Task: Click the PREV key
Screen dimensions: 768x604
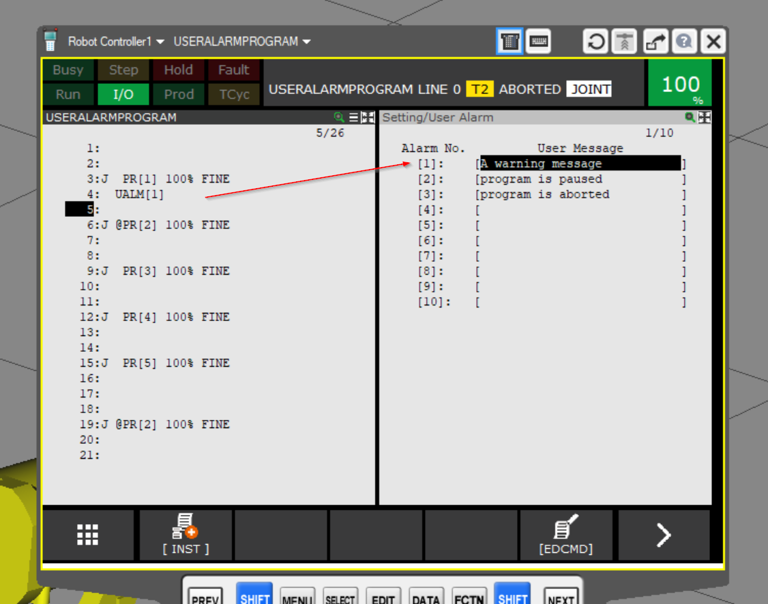Action: (x=205, y=596)
